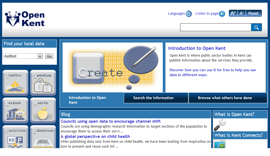Open the Traffic category tile
This screenshot has width=270, height=156.
point(15,83)
